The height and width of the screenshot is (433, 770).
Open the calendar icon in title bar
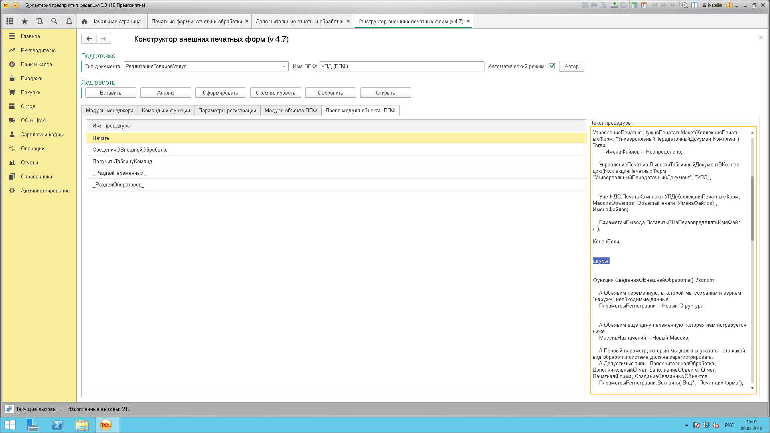[x=644, y=5]
